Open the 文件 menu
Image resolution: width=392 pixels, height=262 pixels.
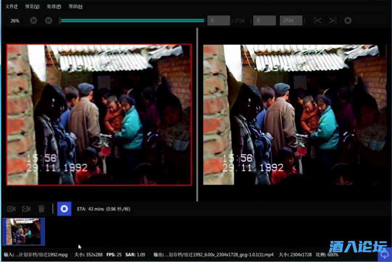click(12, 7)
